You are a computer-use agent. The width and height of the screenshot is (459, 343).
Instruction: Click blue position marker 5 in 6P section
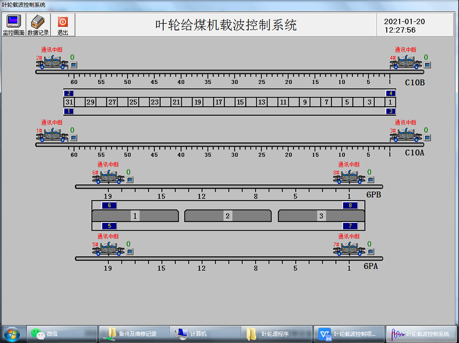109,226
